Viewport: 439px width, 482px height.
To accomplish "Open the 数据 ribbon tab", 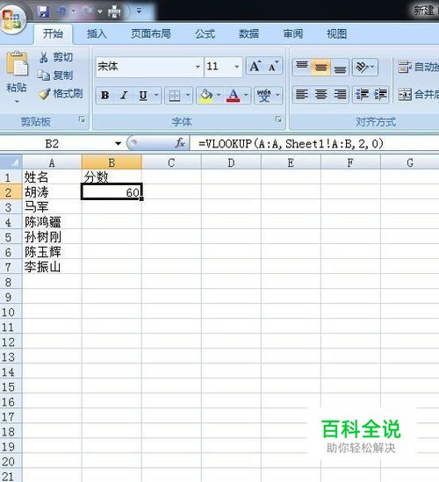I will click(x=248, y=33).
